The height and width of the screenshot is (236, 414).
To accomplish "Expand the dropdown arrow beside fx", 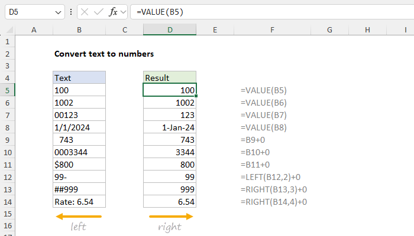I will coord(123,12).
